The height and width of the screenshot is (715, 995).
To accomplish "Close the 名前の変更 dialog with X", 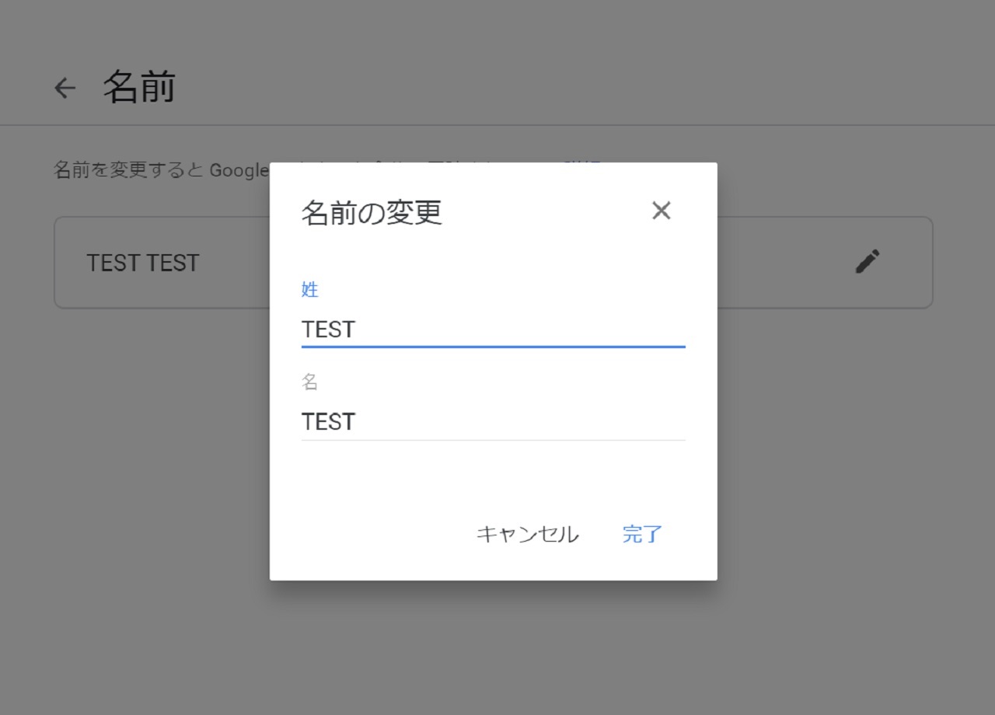I will [661, 211].
